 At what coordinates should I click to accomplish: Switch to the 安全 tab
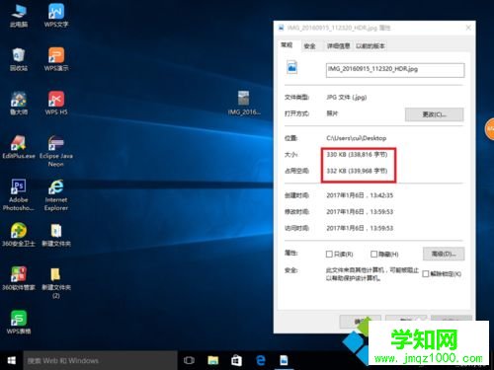[x=309, y=46]
